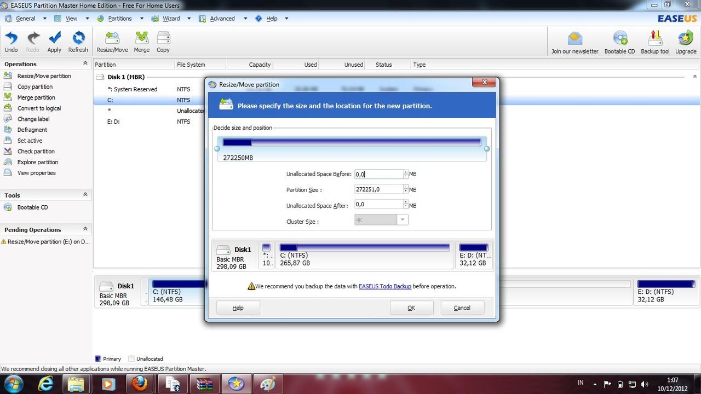Open Firefox from the taskbar
The height and width of the screenshot is (394, 701).
click(140, 384)
